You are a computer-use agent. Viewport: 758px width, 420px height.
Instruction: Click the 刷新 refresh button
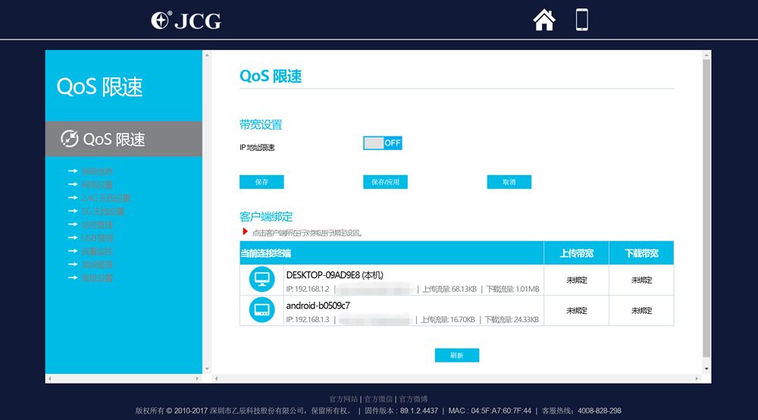coord(457,356)
